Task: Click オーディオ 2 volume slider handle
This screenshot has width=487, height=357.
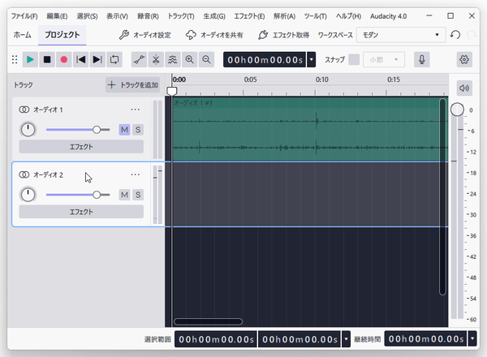Action: click(x=97, y=195)
